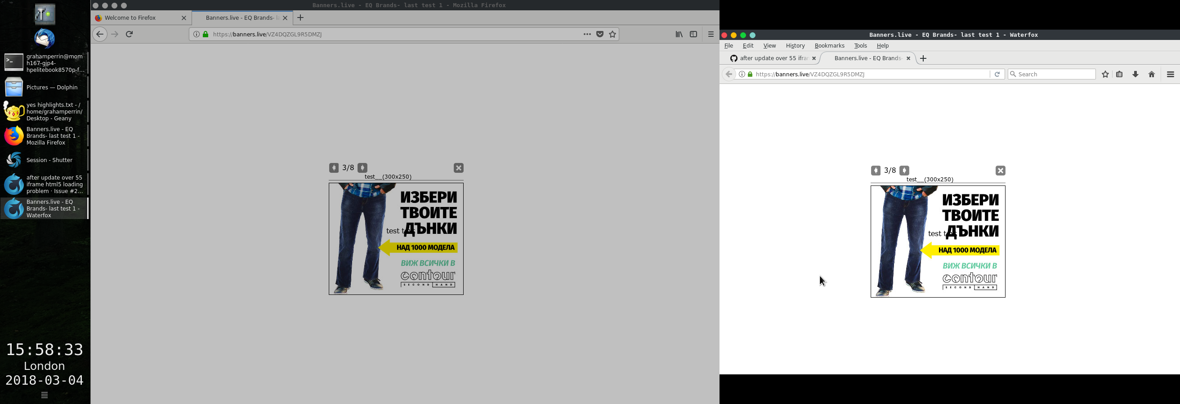Open the page actions ellipsis menu

click(x=587, y=34)
